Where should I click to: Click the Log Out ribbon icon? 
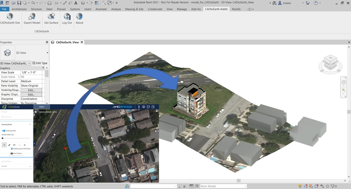(67, 17)
